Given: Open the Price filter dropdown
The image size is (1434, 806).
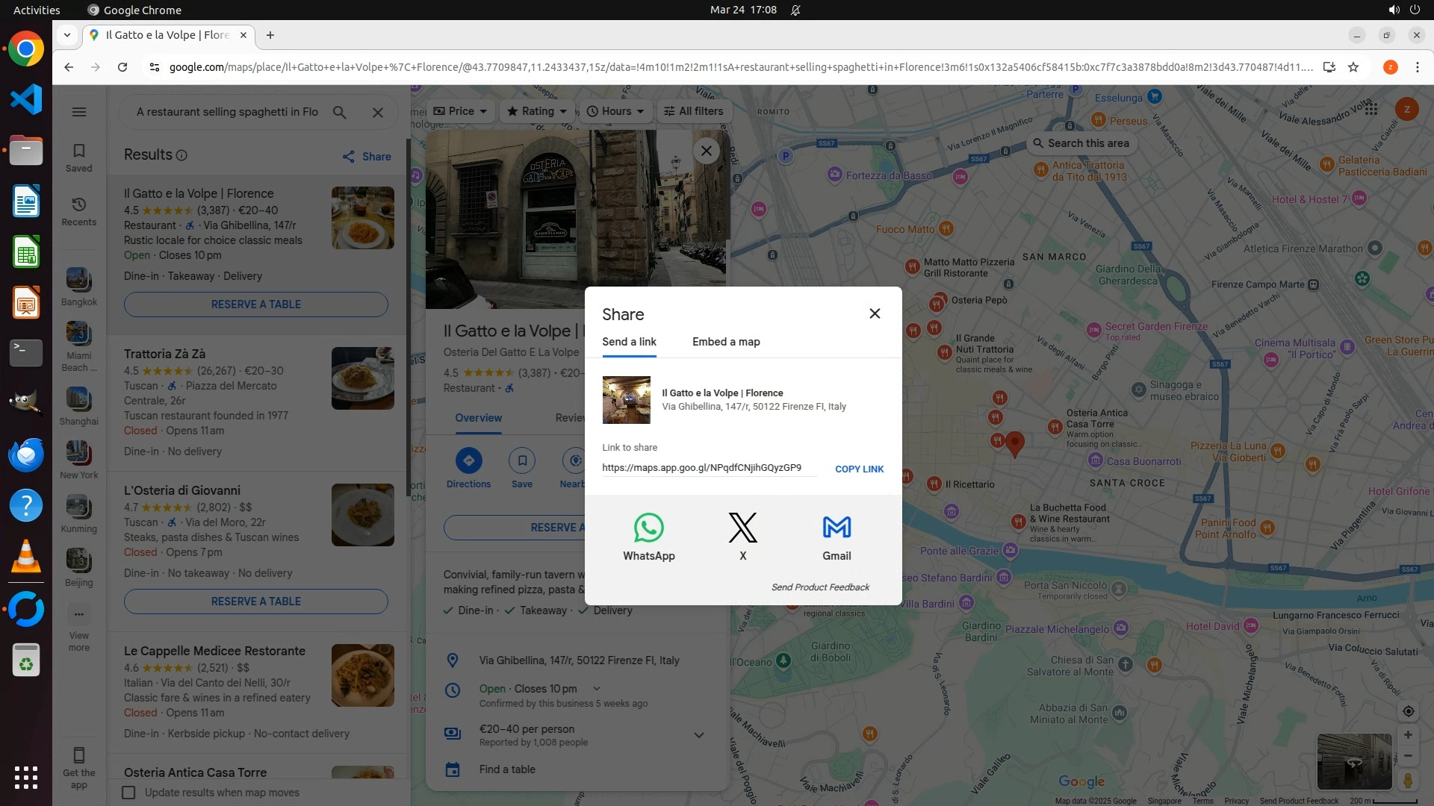Looking at the screenshot, I should click(x=460, y=111).
